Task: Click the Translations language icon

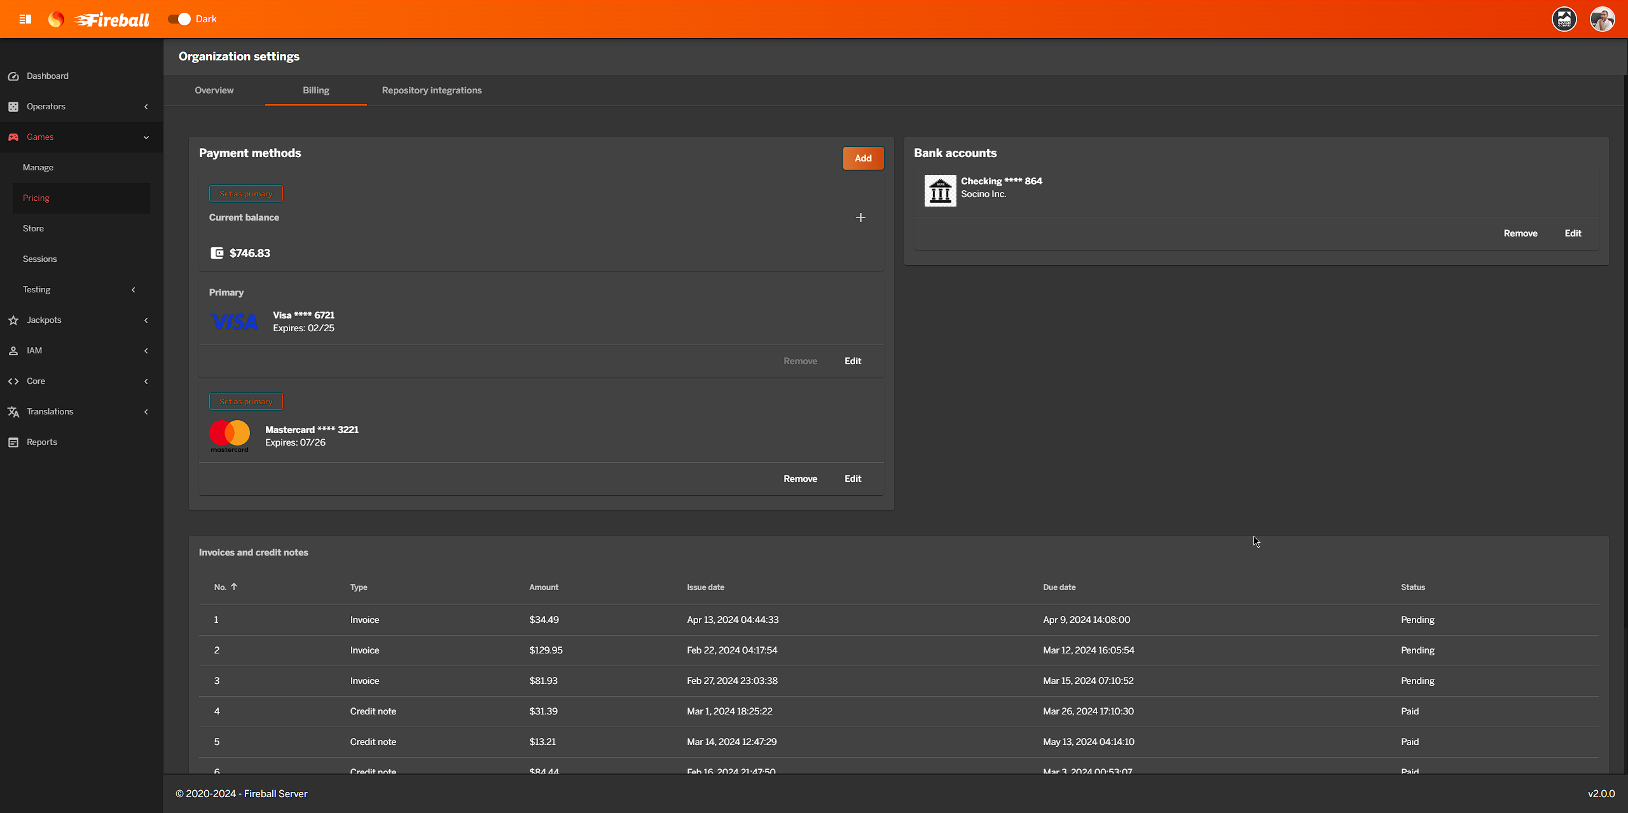Action: 13,412
